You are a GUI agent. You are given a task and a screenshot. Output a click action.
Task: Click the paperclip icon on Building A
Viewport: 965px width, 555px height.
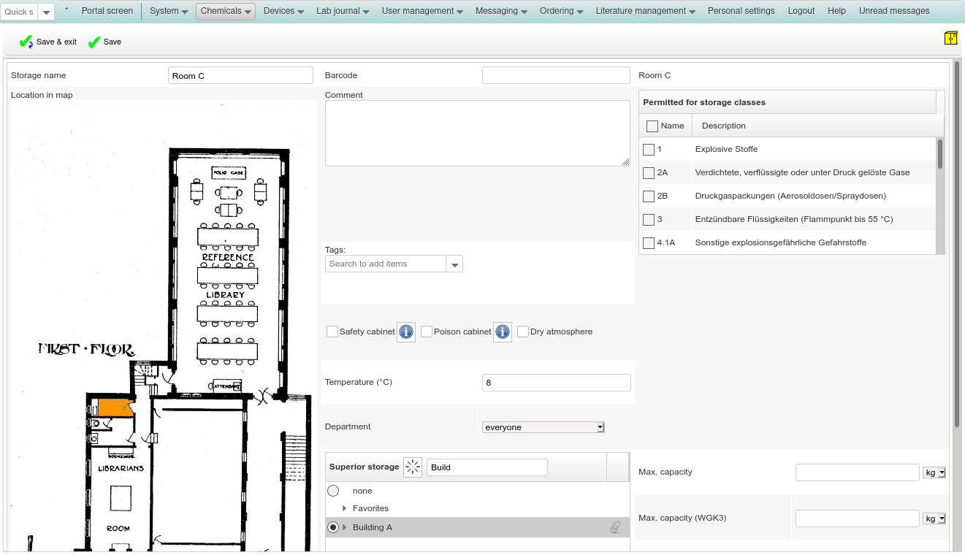point(615,527)
